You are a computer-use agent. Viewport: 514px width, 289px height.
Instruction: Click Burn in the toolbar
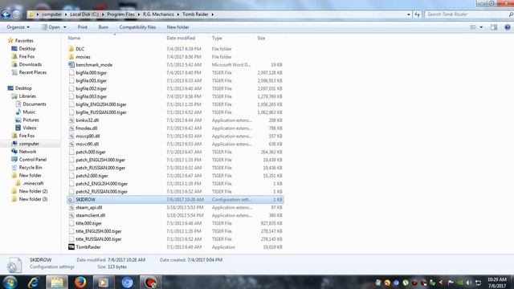coord(104,27)
